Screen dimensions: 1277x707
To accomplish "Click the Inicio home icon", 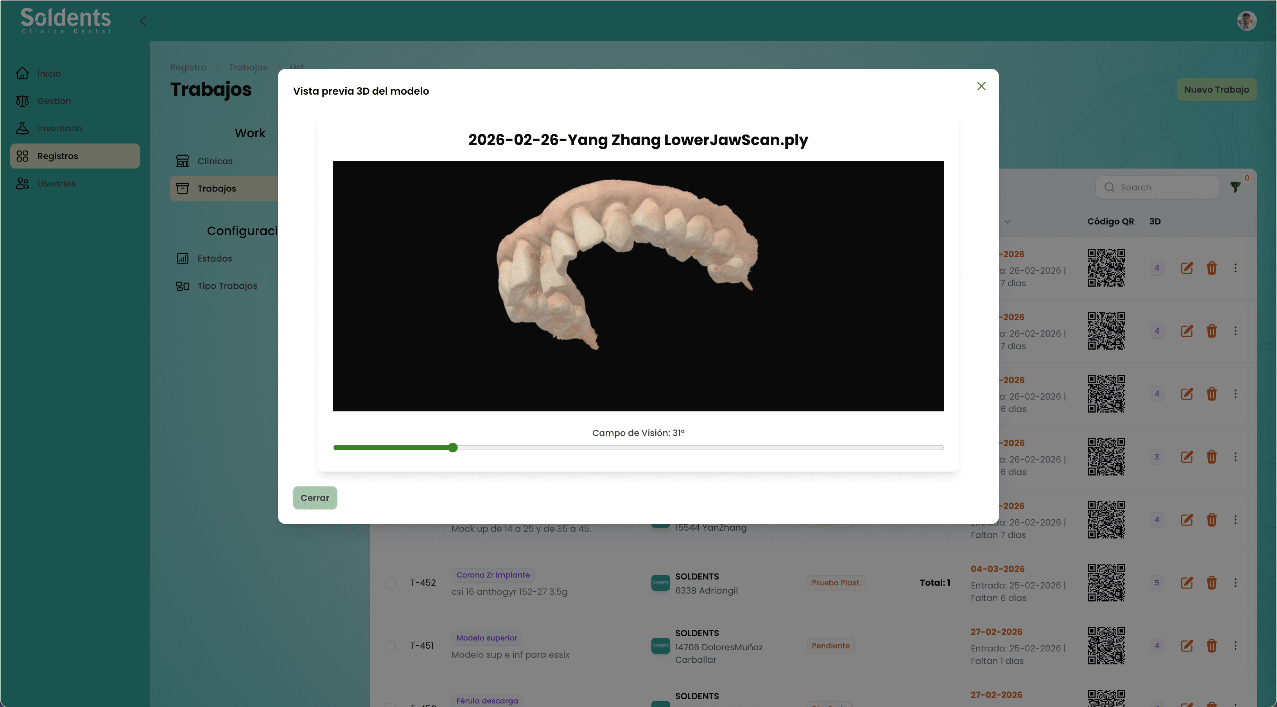I will [22, 74].
